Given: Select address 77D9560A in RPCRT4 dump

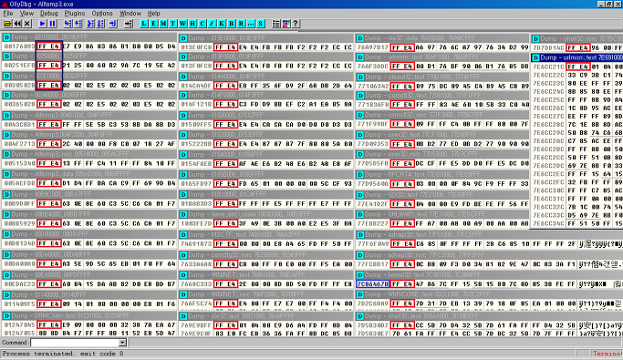Looking at the screenshot, I should coord(373,184).
